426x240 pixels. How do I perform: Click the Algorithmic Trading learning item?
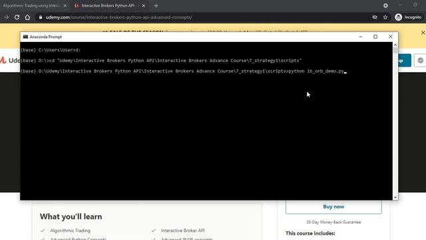pyautogui.click(x=70, y=231)
